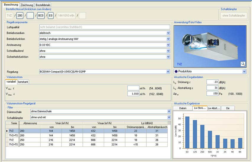Click the BC0 order key button
Screen dimensions: 252x162
click(41, 16)
